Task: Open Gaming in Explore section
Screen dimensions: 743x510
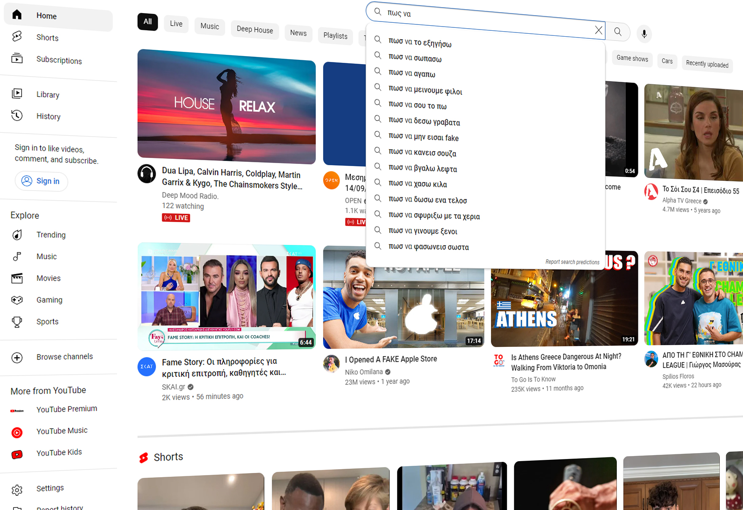Action: click(49, 300)
